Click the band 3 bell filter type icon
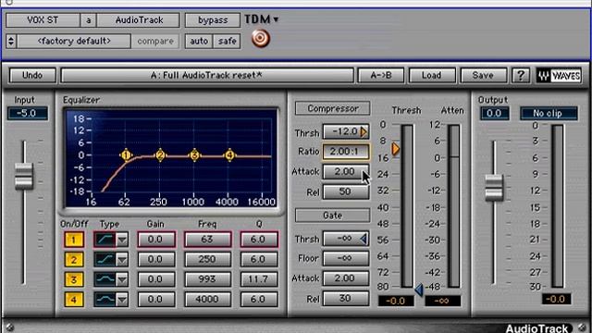This screenshot has width=592, height=333. tap(105, 279)
